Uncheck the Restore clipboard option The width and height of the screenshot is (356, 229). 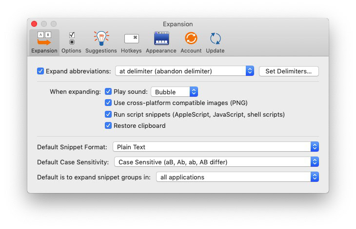point(108,125)
